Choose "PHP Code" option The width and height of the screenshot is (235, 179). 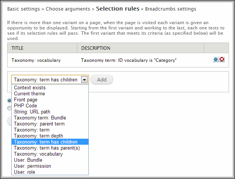[x=25, y=106]
